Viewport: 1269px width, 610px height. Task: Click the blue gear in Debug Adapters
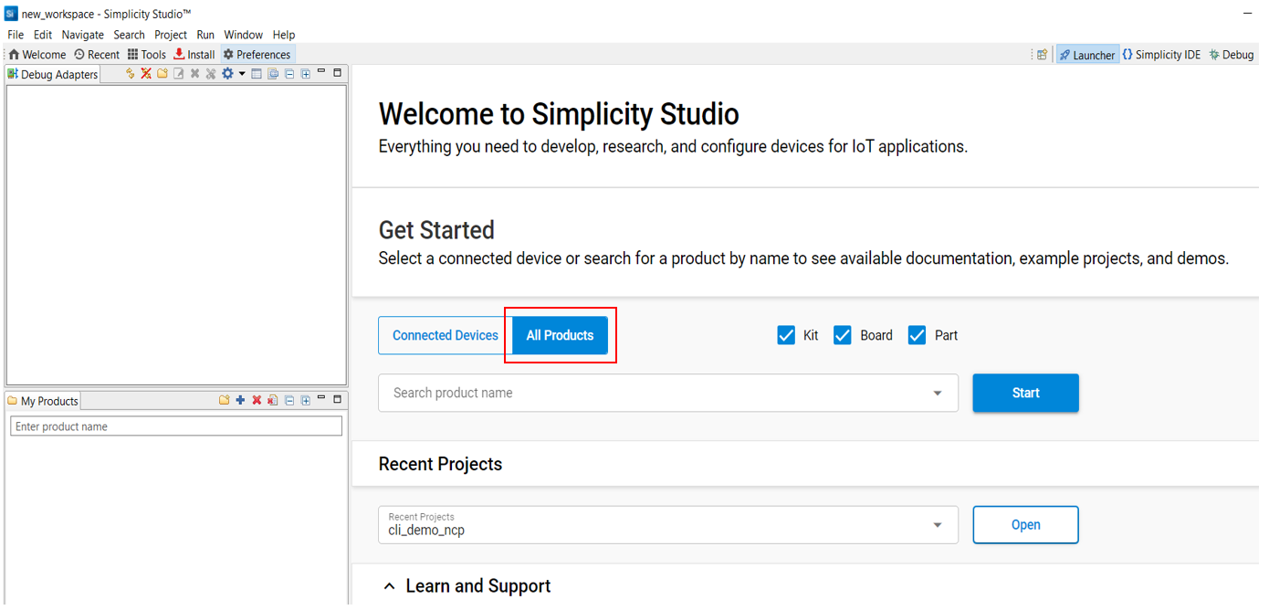click(227, 74)
